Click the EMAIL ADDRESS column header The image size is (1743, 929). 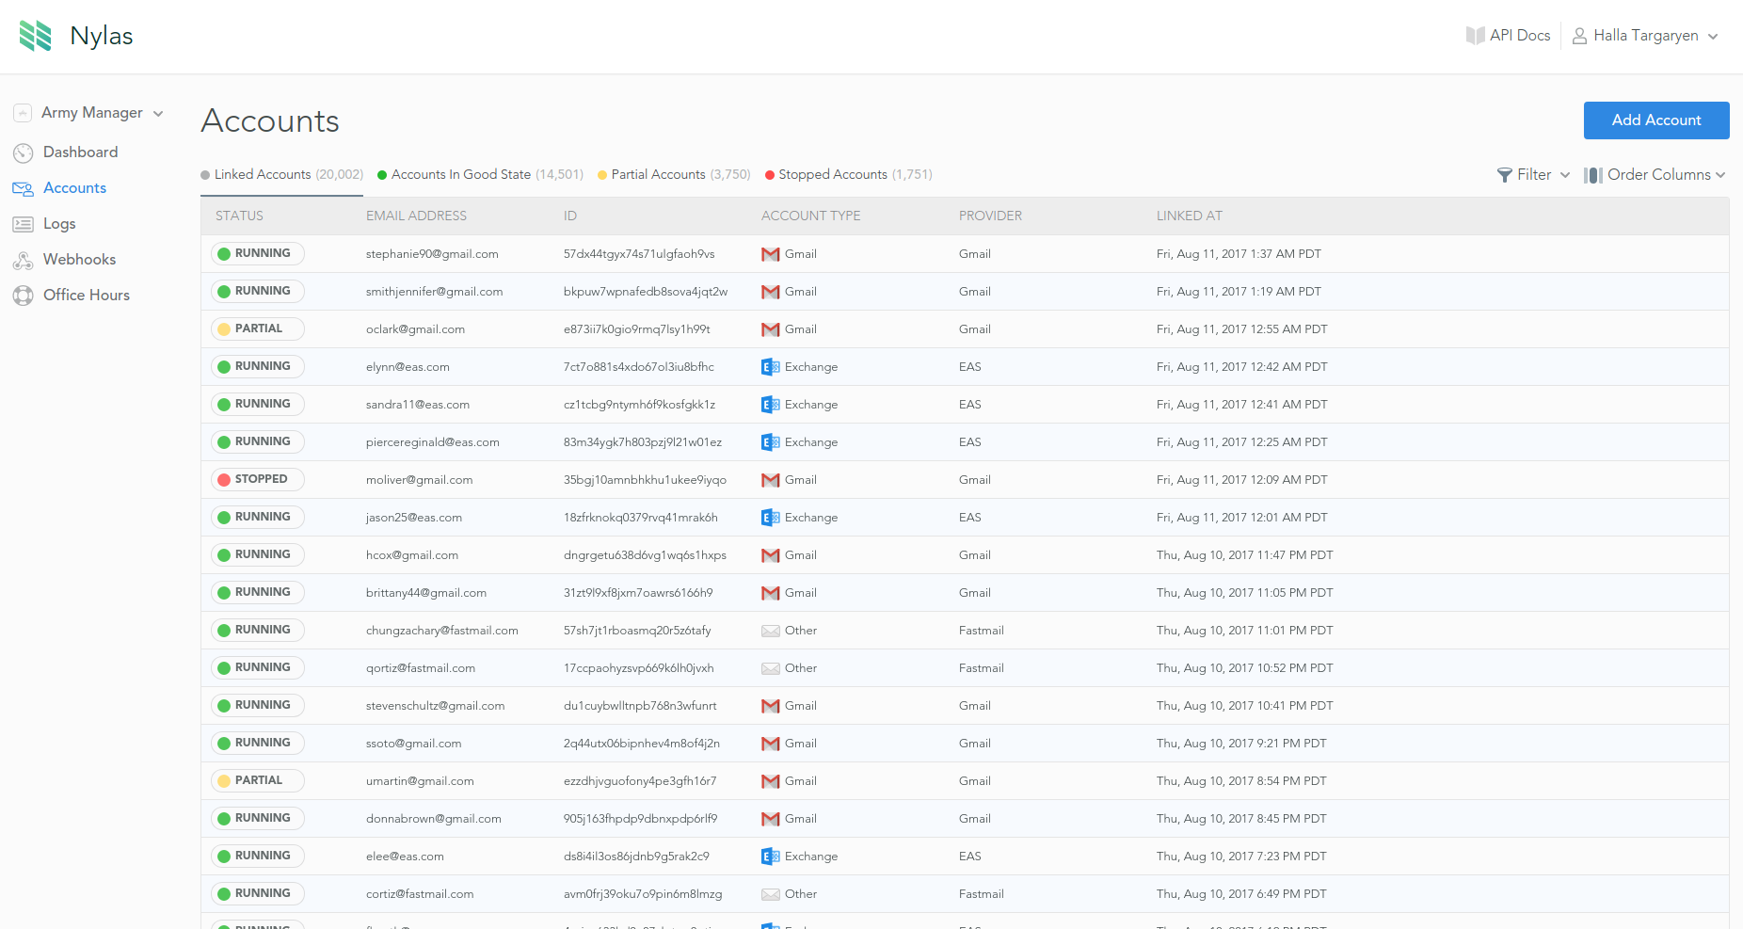pyautogui.click(x=416, y=216)
